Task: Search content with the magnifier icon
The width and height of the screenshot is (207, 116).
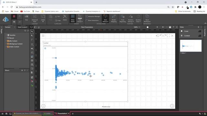Action: click(x=25, y=31)
